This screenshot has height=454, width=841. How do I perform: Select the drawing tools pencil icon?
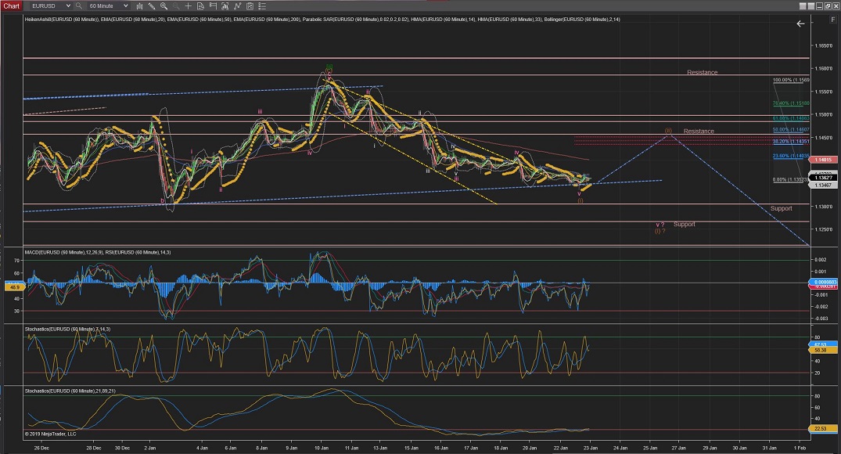[x=153, y=5]
